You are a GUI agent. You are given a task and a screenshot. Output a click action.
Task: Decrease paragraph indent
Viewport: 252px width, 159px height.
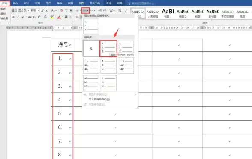click(100, 11)
